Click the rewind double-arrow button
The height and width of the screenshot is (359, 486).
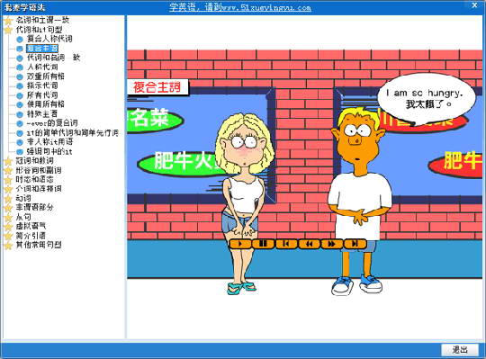click(x=309, y=244)
